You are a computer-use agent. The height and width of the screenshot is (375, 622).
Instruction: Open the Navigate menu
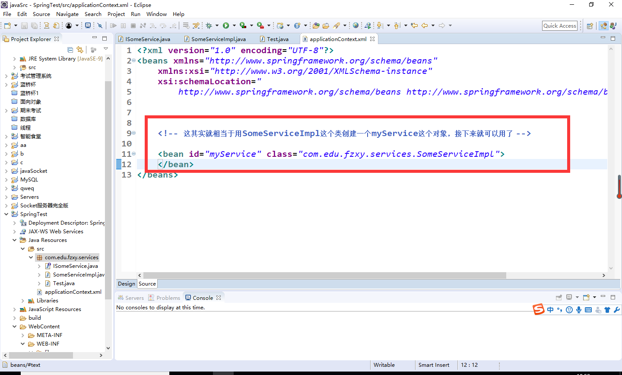point(67,14)
